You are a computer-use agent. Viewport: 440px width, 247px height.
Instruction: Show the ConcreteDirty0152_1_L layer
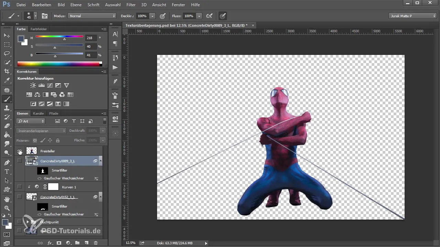20,197
